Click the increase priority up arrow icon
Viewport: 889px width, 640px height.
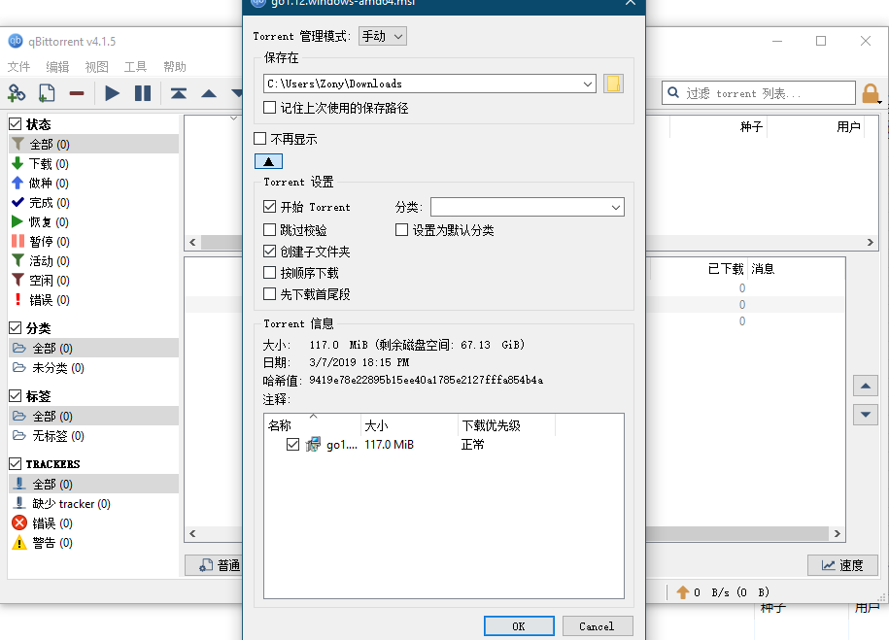tap(209, 93)
